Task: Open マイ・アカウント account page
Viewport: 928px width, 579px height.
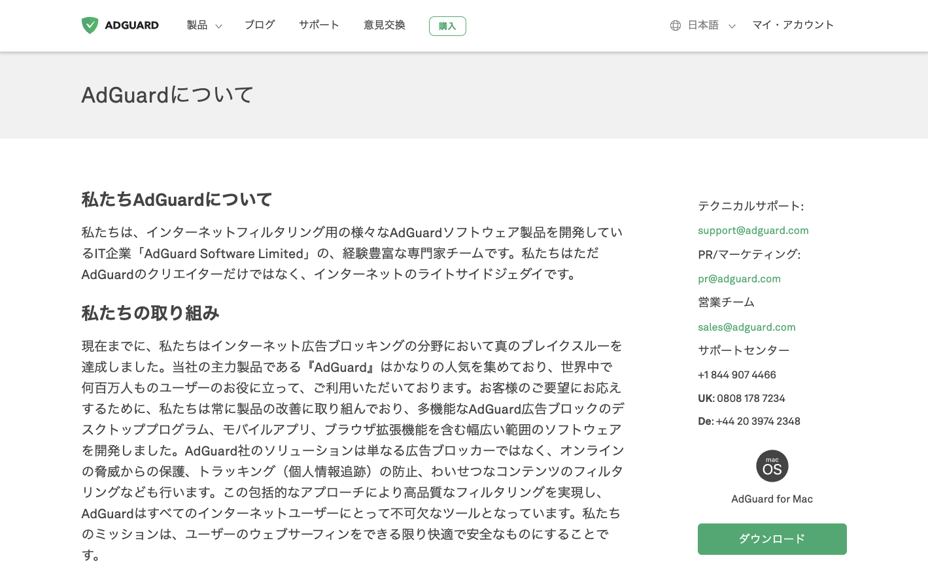Action: pos(793,25)
